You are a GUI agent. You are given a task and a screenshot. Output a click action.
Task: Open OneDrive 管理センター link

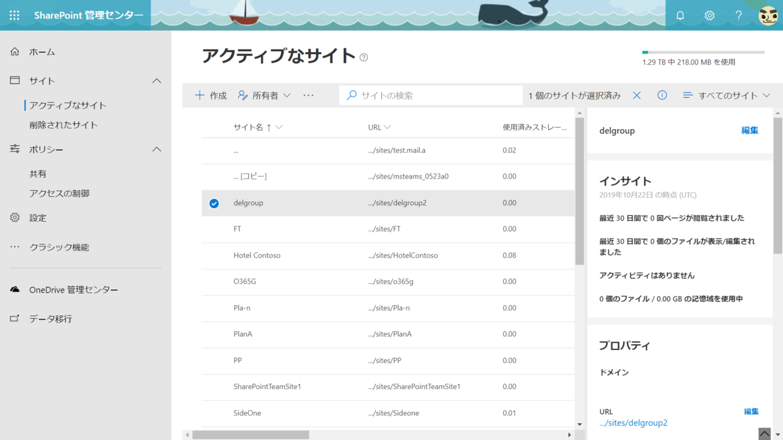pyautogui.click(x=74, y=289)
